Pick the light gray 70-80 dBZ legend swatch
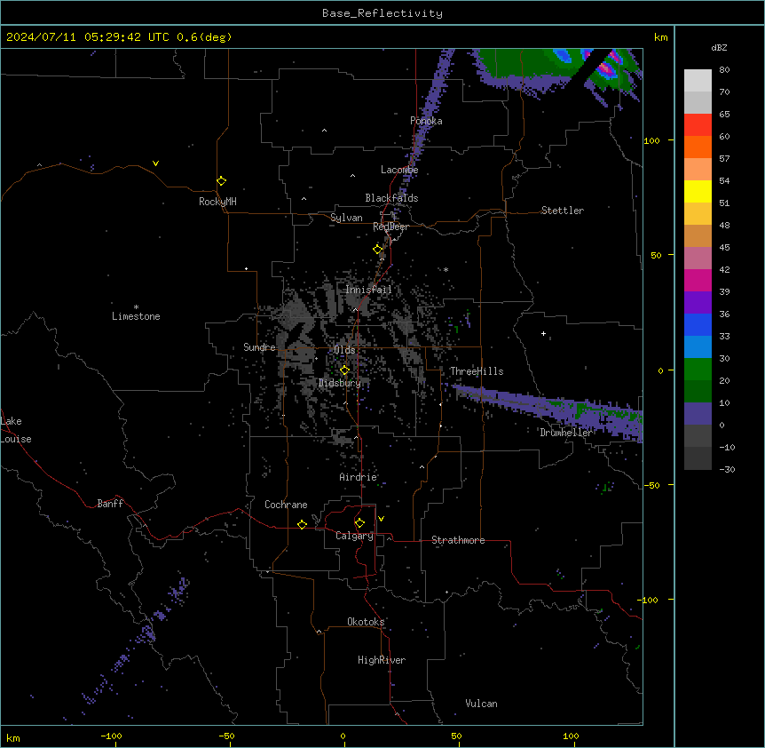The image size is (765, 748). (x=698, y=80)
